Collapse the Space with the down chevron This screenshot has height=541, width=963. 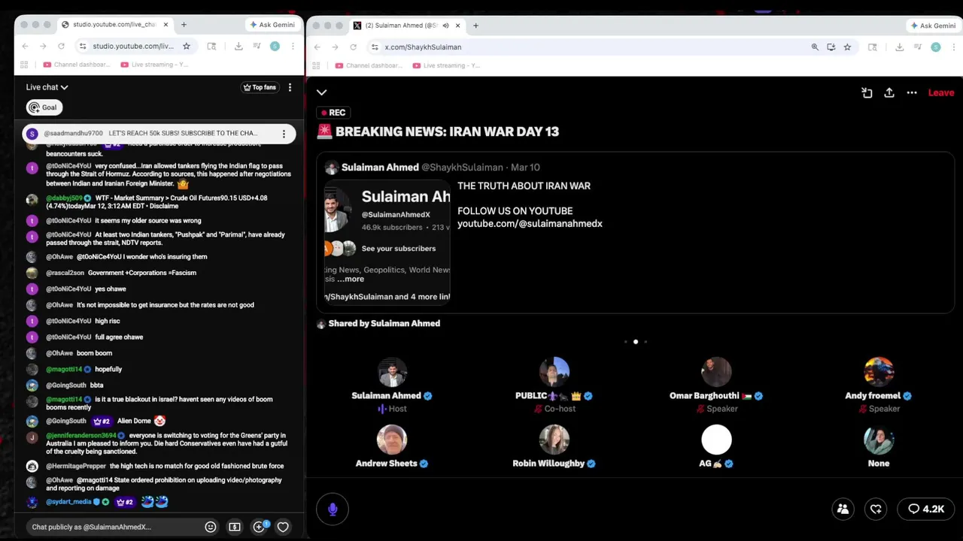(321, 92)
